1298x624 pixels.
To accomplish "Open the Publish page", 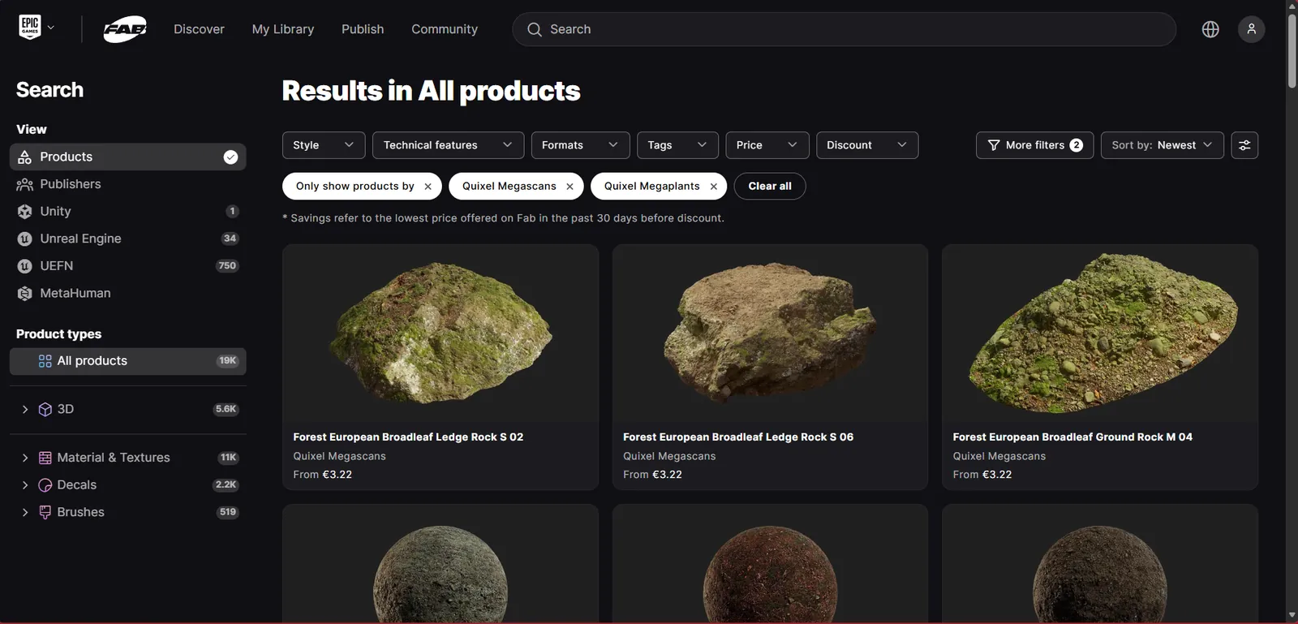I will tap(363, 29).
